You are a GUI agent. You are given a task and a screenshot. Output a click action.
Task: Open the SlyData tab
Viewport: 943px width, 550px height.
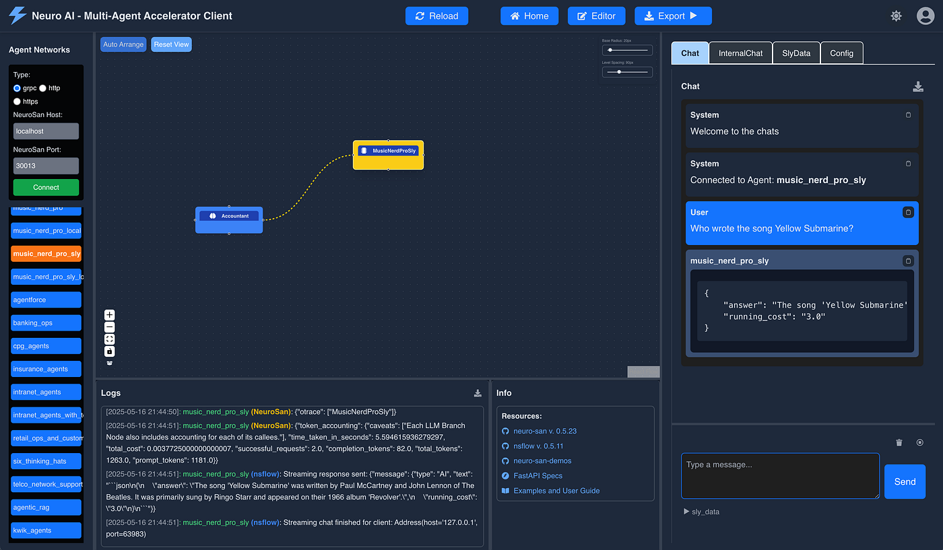pyautogui.click(x=796, y=53)
